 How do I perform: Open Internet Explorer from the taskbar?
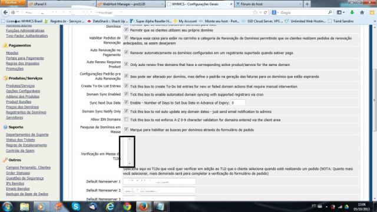[x=110, y=207]
